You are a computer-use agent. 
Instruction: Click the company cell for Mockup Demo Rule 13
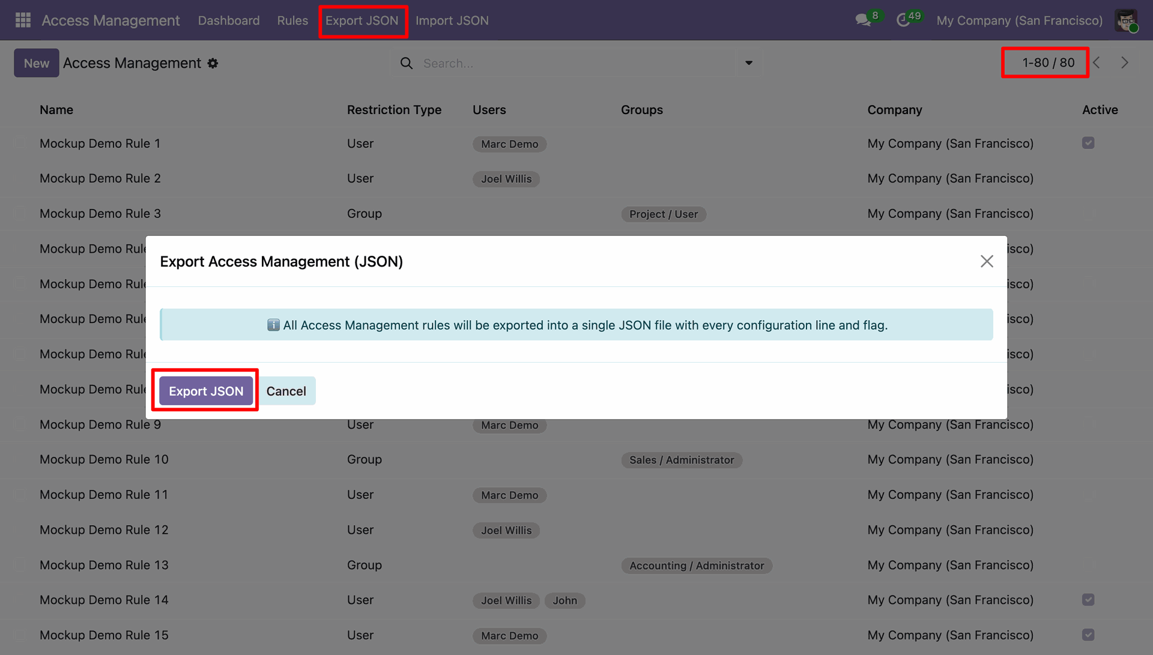[951, 565]
